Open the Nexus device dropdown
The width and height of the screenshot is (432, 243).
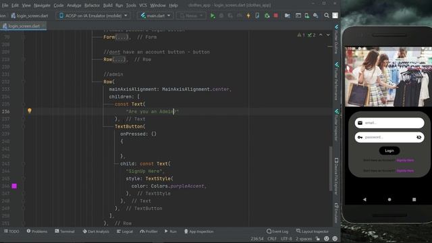(191, 16)
